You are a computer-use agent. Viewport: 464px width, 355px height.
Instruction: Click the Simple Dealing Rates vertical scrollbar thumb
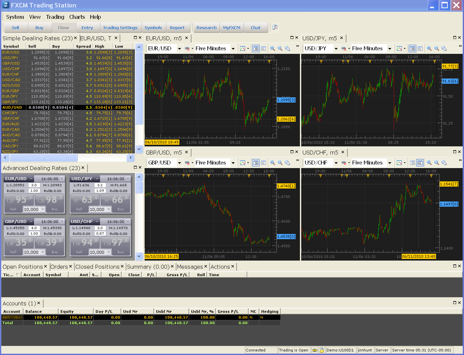139,88
